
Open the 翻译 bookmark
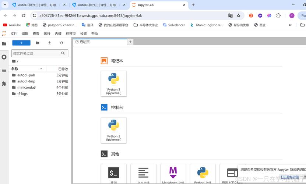[88, 25]
